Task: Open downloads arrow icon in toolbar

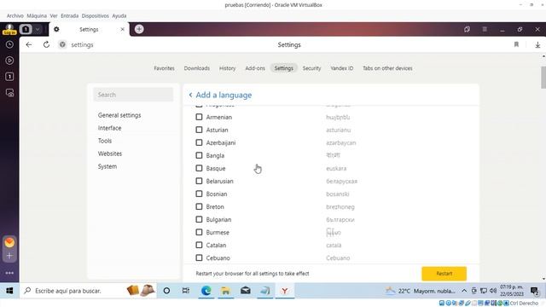Action: point(537,44)
